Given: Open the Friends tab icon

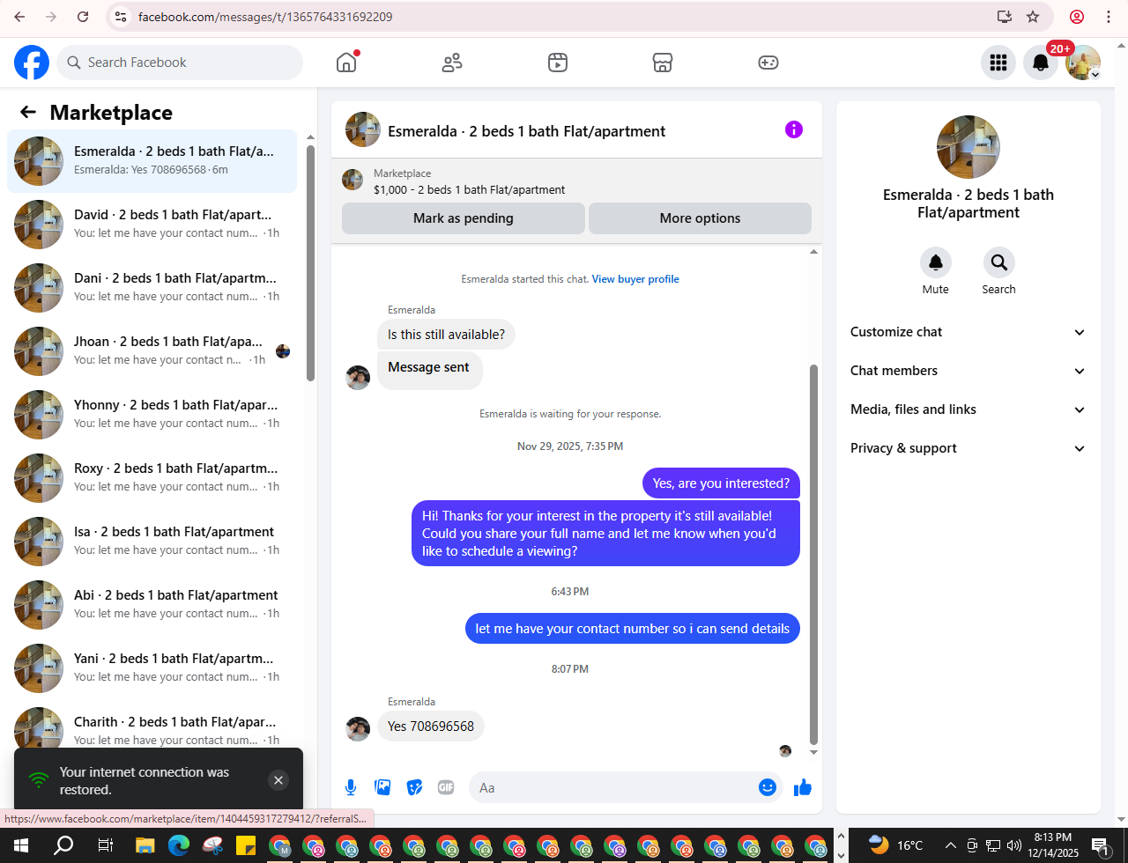Looking at the screenshot, I should point(452,63).
